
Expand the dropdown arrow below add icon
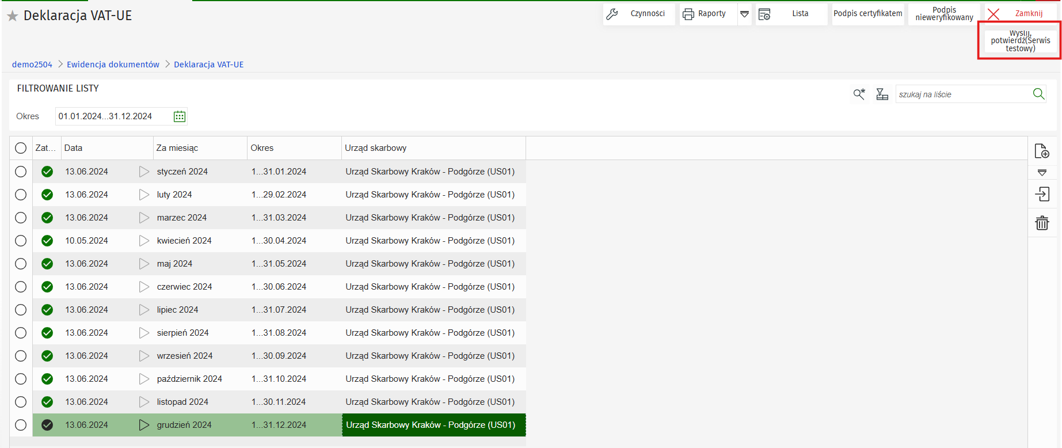[1042, 172]
